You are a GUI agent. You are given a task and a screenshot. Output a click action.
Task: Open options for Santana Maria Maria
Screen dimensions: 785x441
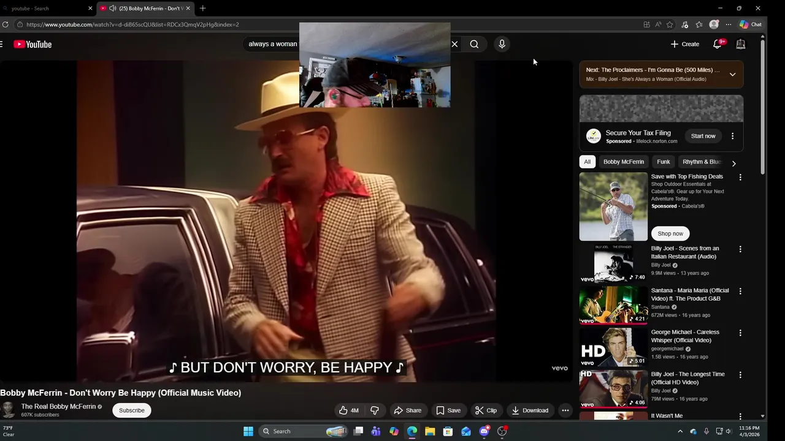coord(740,291)
